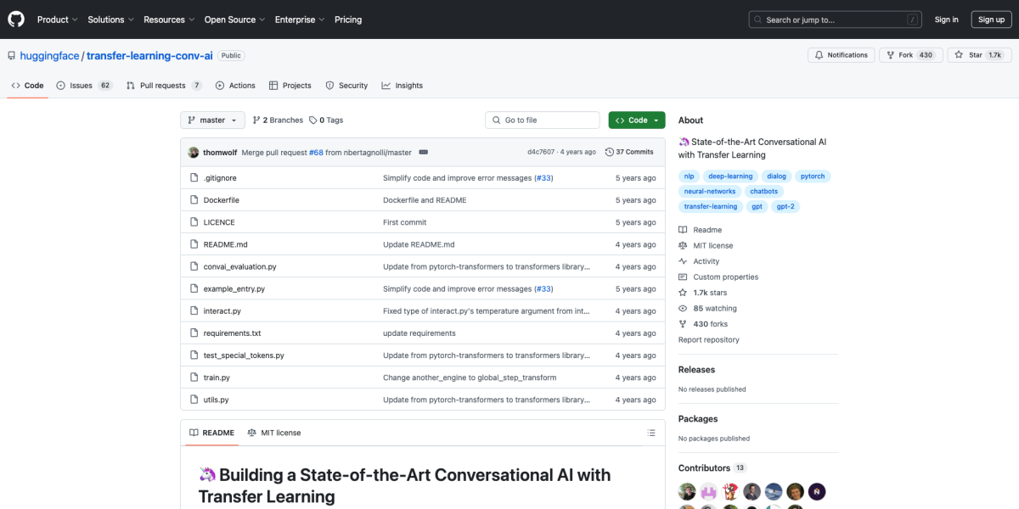This screenshot has width=1019, height=509.
Task: Open the train.py file
Action: point(217,378)
